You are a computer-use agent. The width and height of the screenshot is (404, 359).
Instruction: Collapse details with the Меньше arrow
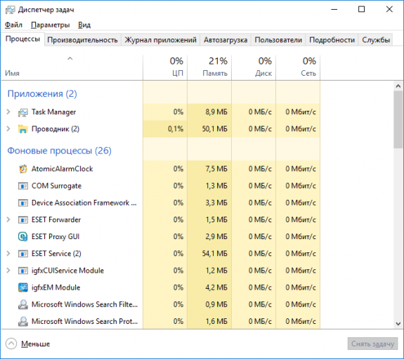(11, 344)
